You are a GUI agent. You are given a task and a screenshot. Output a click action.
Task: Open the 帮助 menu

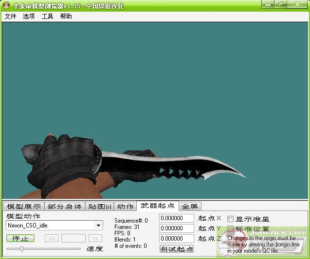tap(66, 16)
